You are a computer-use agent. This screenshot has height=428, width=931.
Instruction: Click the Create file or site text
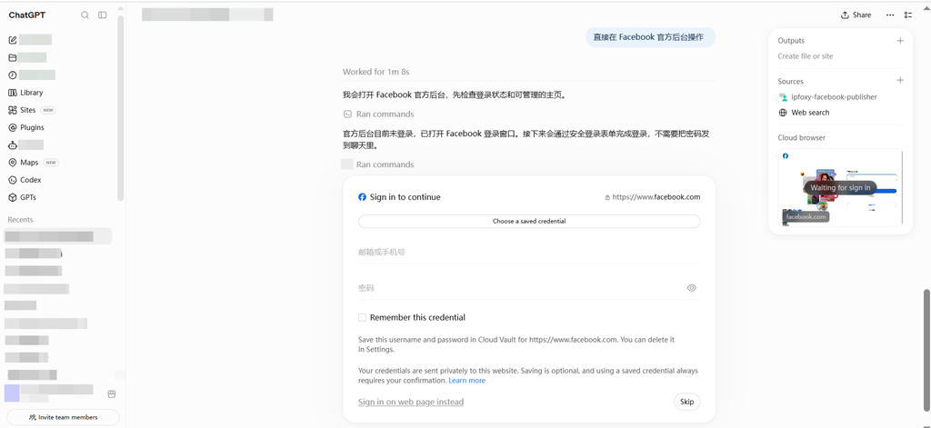pos(806,56)
